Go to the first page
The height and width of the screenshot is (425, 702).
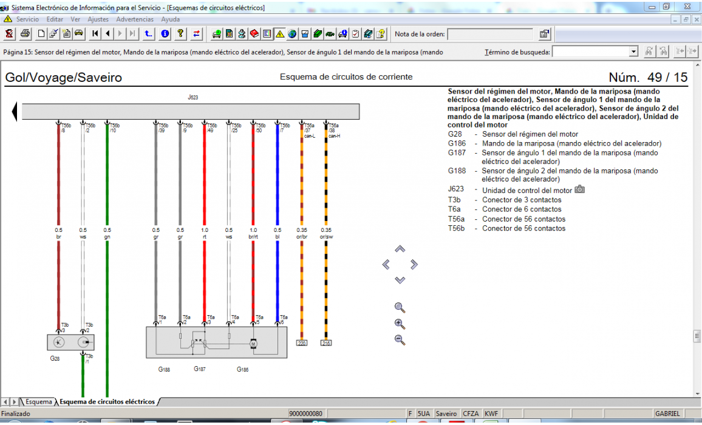95,33
